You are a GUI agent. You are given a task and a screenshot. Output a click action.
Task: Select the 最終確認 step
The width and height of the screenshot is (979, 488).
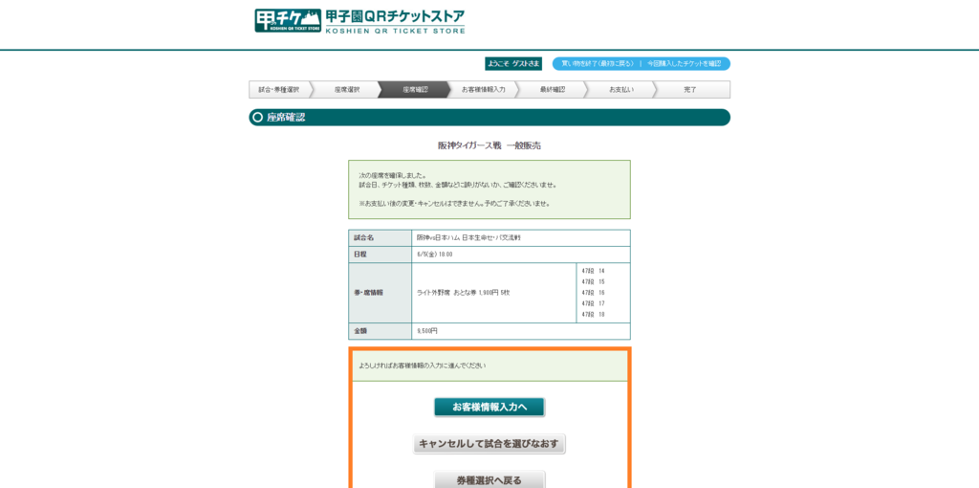pos(553,90)
